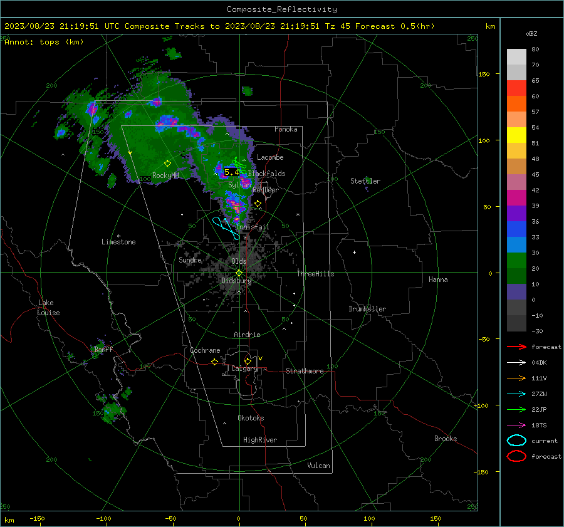Click the Banff town label

pyautogui.click(x=103, y=350)
